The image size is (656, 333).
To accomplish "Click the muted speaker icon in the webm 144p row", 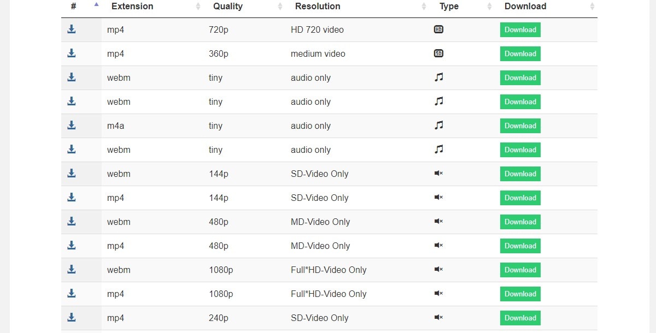I will point(438,174).
